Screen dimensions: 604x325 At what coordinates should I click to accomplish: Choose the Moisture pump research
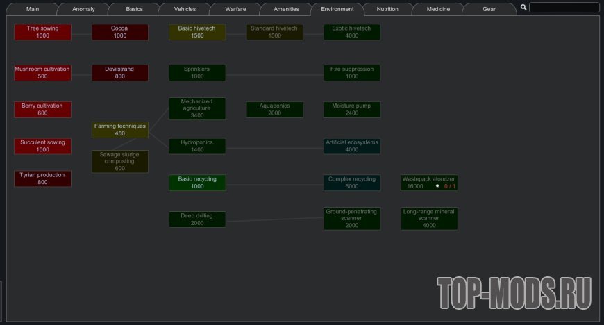[352, 109]
